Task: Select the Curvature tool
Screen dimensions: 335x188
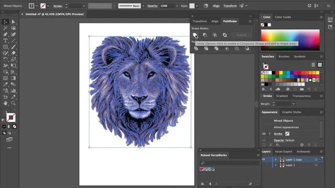Action: click(13, 34)
